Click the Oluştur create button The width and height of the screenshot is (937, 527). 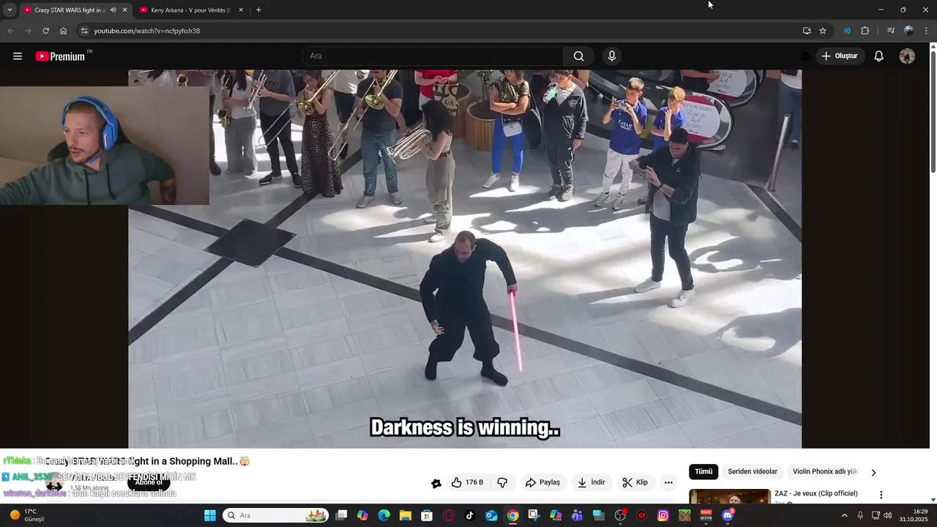tap(840, 56)
